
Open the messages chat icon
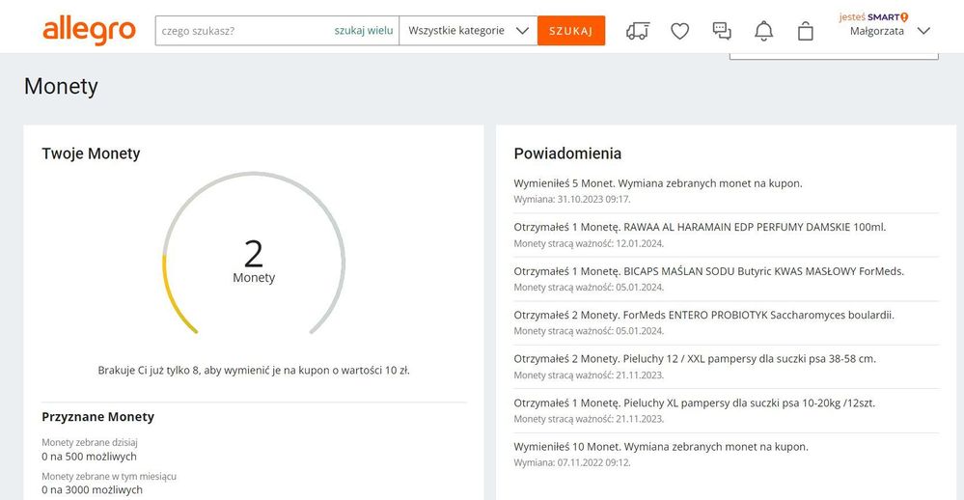click(722, 31)
